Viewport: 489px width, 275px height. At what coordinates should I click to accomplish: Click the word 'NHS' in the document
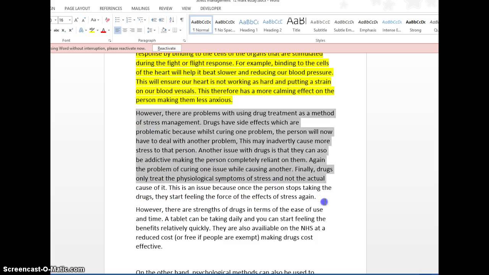pyautogui.click(x=307, y=228)
